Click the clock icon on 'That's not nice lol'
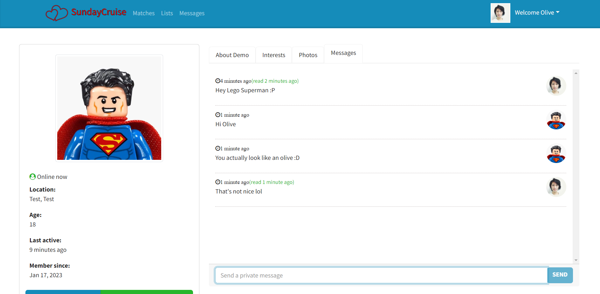The height and width of the screenshot is (294, 600). tap(218, 182)
